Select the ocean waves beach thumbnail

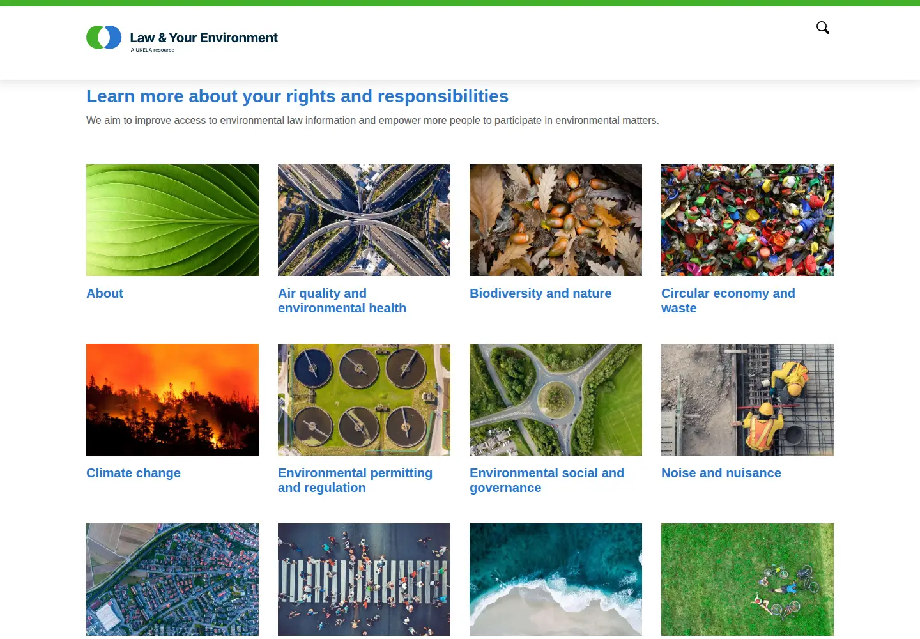pos(556,580)
